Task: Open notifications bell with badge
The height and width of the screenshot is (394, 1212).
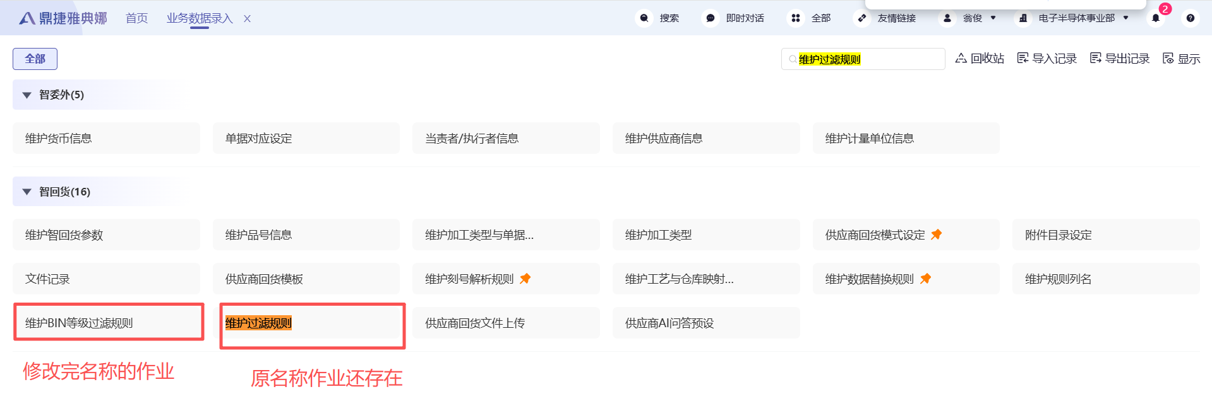Action: [1156, 18]
